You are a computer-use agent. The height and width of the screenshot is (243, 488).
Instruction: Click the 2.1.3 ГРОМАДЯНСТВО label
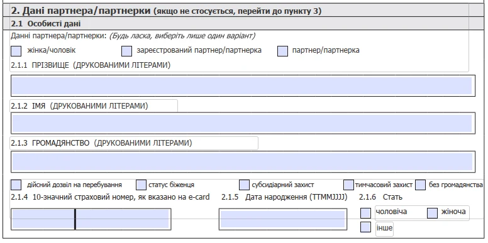coord(101,143)
